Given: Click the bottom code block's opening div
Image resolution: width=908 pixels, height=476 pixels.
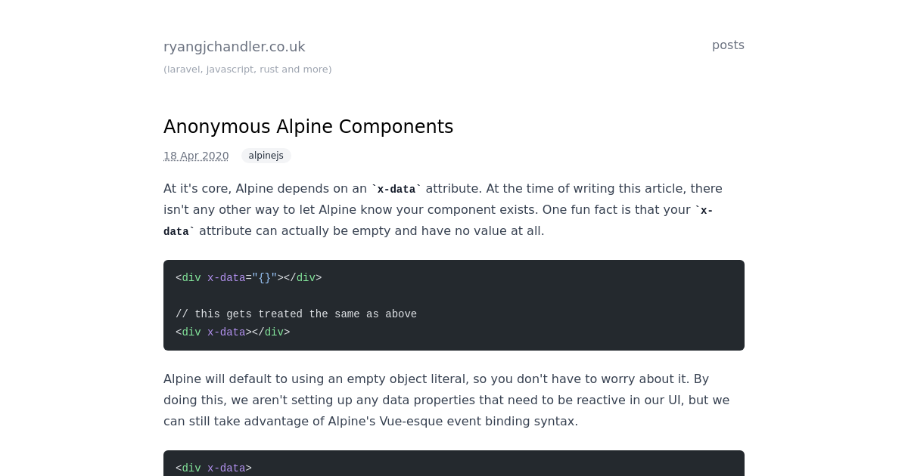Looking at the screenshot, I should pos(213,468).
